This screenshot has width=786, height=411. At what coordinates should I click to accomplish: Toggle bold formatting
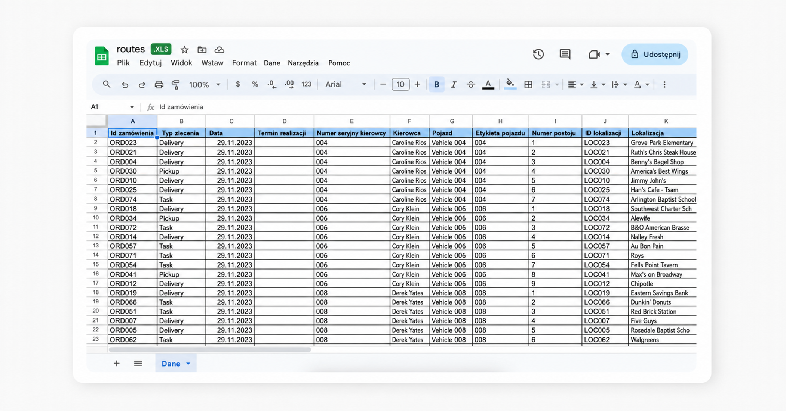(x=436, y=84)
